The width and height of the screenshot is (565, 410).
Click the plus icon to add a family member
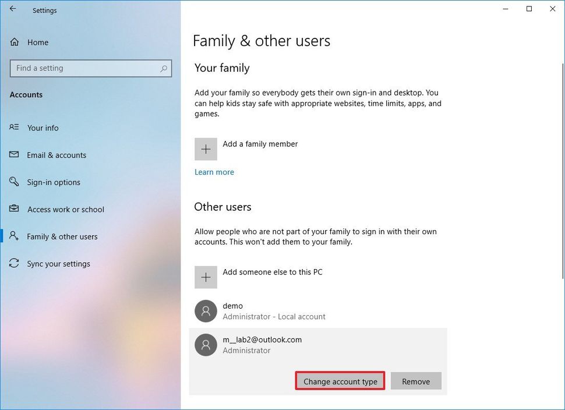[x=206, y=149]
